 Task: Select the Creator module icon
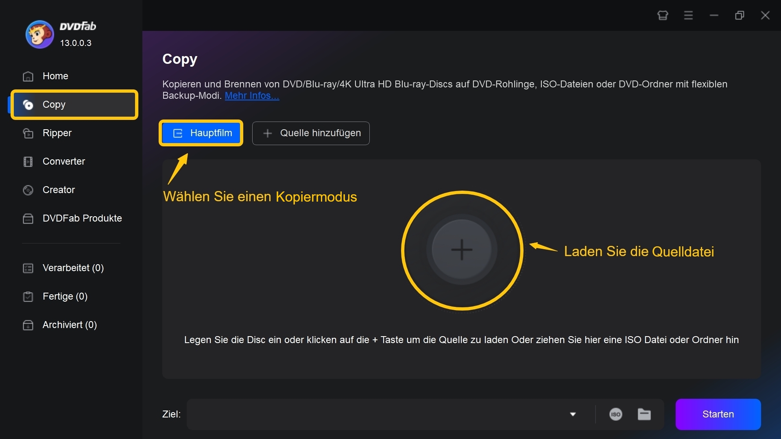coord(29,189)
